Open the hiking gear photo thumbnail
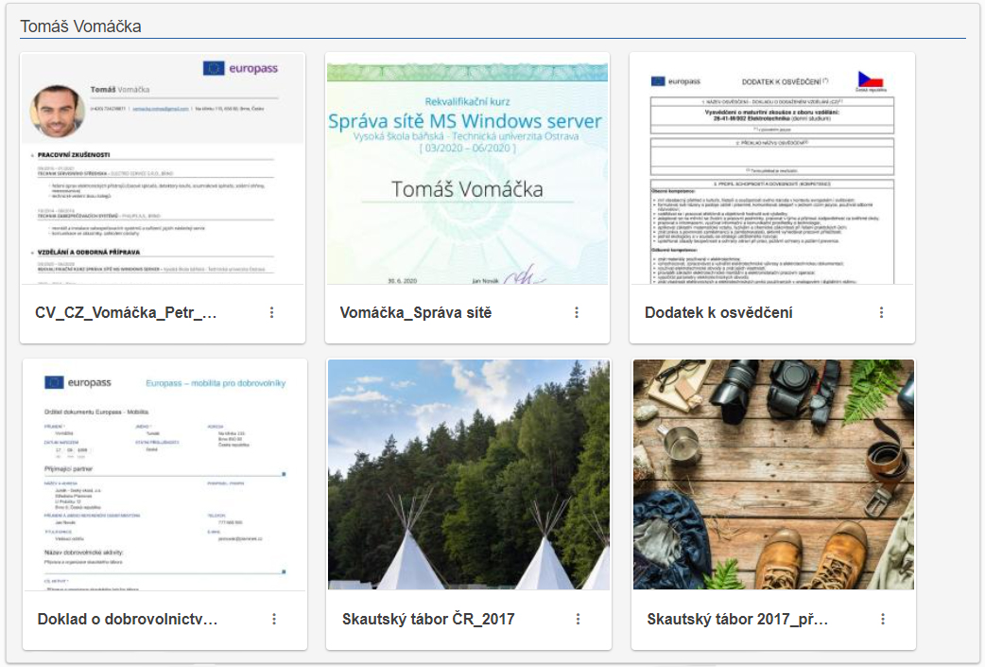Screen dimensions: 985x667 [773, 475]
